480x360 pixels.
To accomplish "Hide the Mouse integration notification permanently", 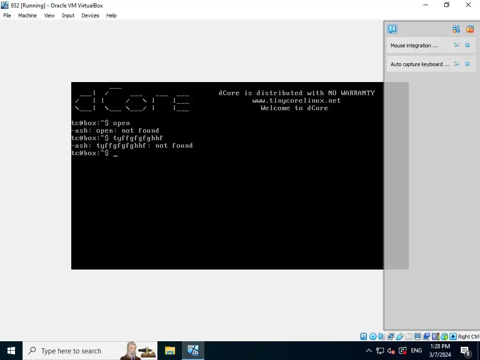I will click(x=457, y=45).
